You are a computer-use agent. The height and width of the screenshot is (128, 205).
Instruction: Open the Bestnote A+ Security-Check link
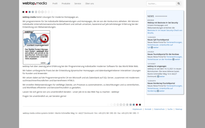tap(165, 32)
